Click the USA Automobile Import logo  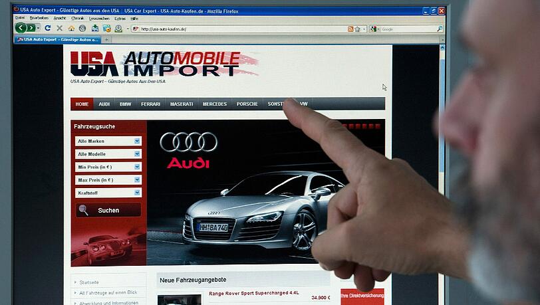point(164,64)
